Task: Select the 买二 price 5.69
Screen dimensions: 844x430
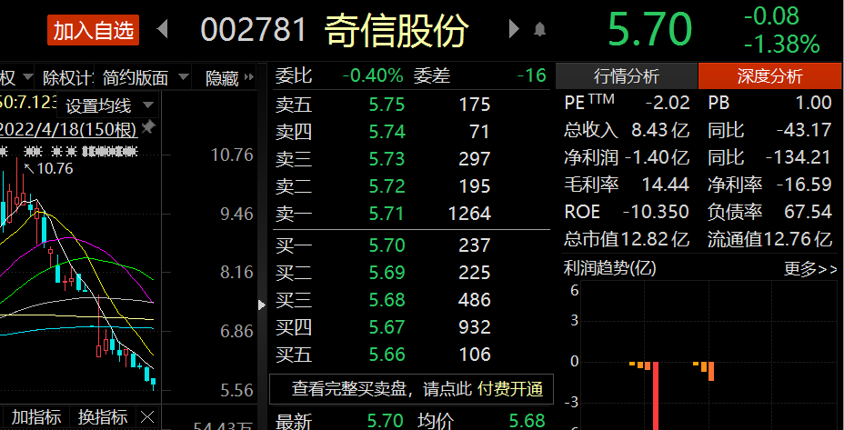Action: pos(387,273)
